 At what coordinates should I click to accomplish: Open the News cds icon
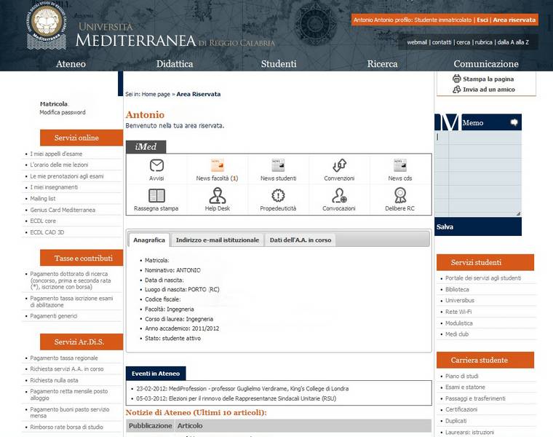[x=400, y=165]
